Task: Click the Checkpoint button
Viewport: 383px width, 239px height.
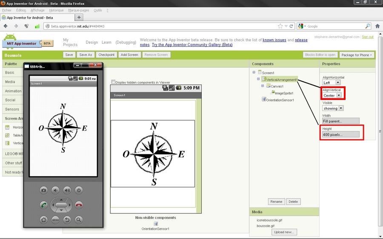Action: coord(106,55)
